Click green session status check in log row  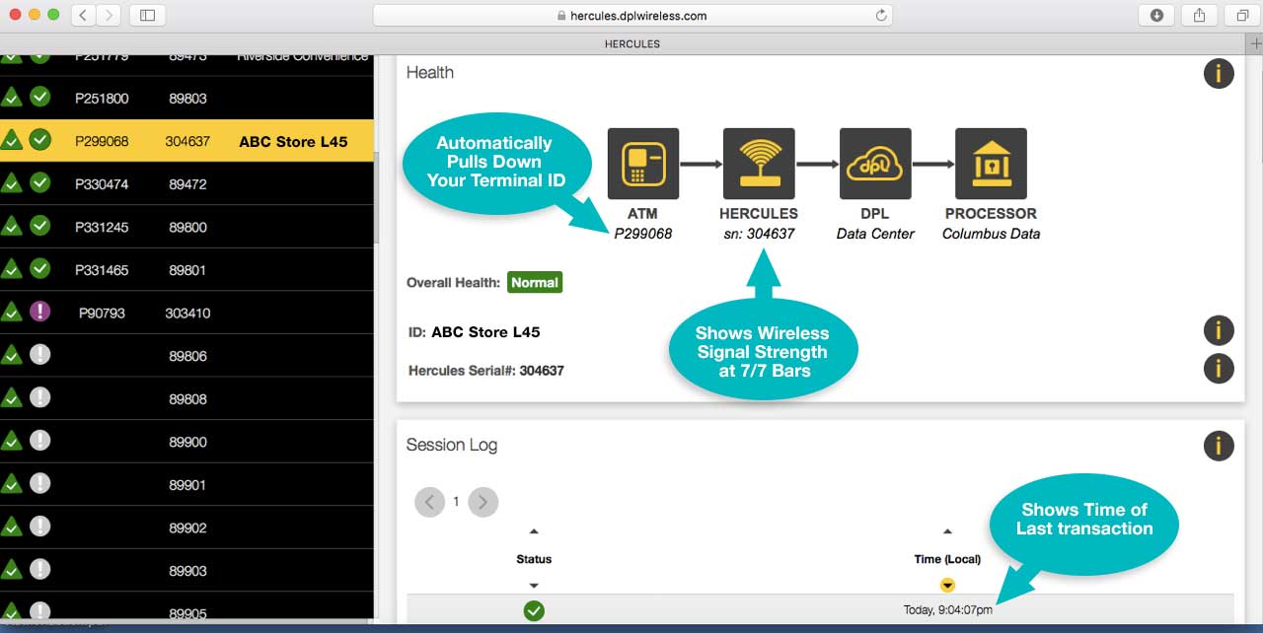coord(534,611)
